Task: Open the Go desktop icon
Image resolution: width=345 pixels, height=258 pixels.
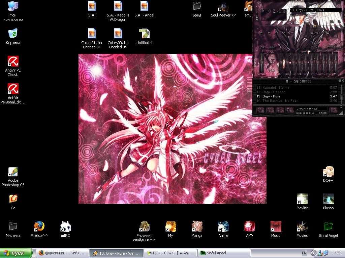Action: [13, 202]
